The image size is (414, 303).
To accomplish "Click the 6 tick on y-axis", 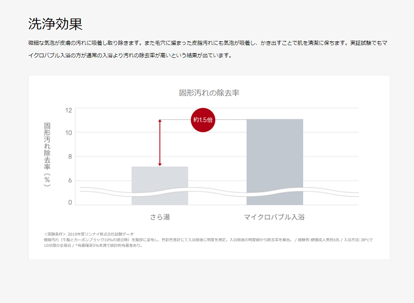I will (70, 180).
